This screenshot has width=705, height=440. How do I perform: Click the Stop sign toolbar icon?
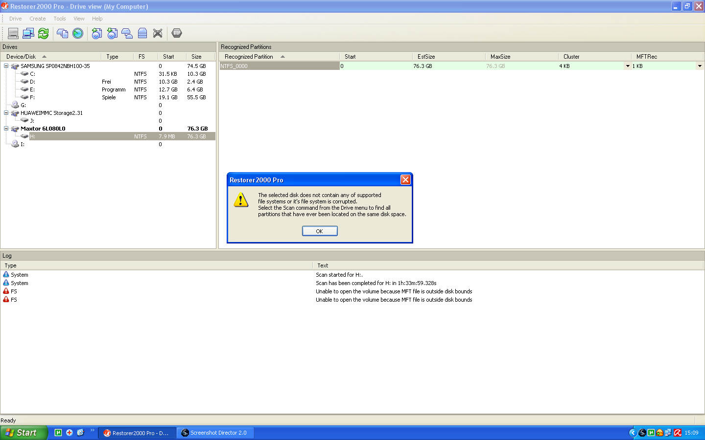click(x=177, y=33)
